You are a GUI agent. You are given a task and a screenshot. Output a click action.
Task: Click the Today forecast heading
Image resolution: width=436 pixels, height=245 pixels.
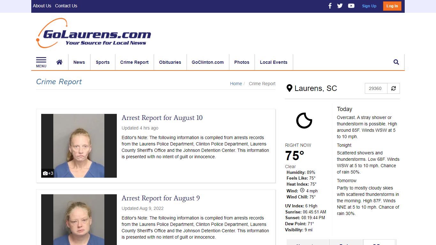click(344, 109)
